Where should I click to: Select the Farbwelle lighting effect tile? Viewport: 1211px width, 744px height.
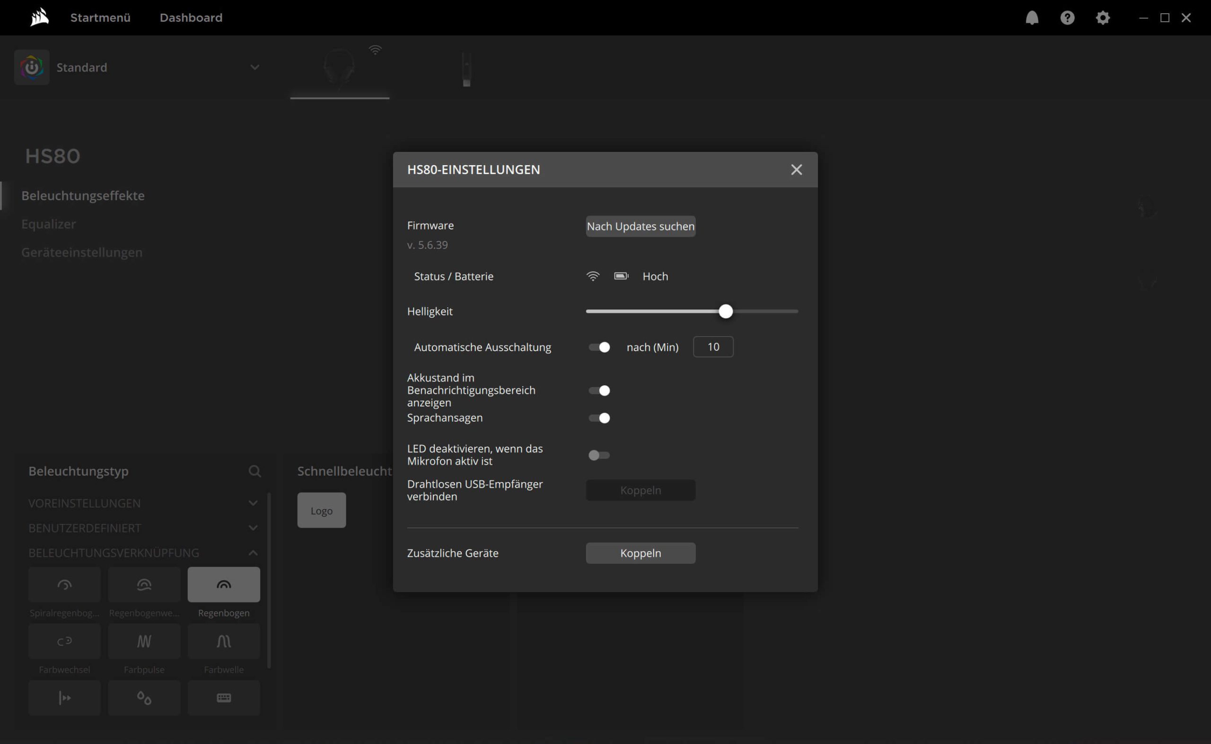click(x=224, y=641)
